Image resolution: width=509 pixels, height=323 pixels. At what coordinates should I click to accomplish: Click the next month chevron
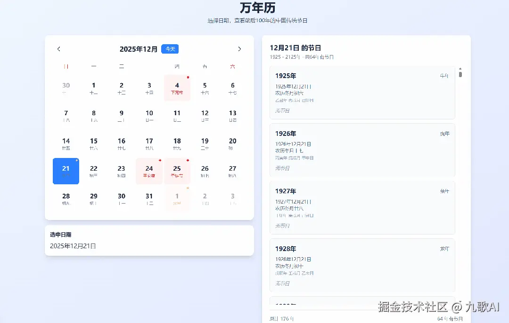click(x=239, y=49)
